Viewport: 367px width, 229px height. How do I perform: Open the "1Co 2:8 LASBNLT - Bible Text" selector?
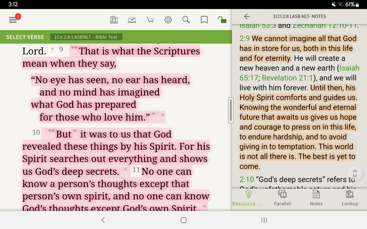(86, 36)
